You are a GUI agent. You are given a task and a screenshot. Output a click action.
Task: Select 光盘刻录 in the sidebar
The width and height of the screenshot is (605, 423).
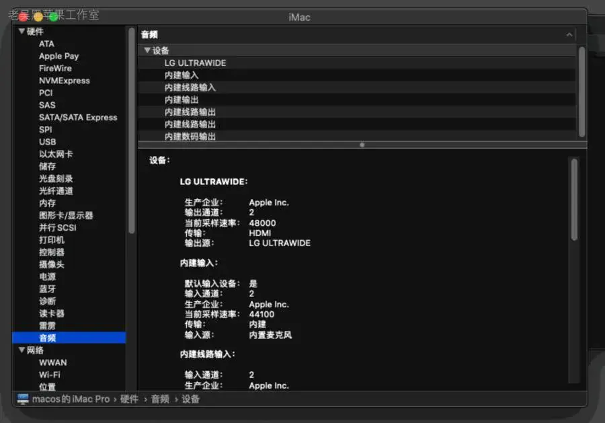pyautogui.click(x=56, y=179)
